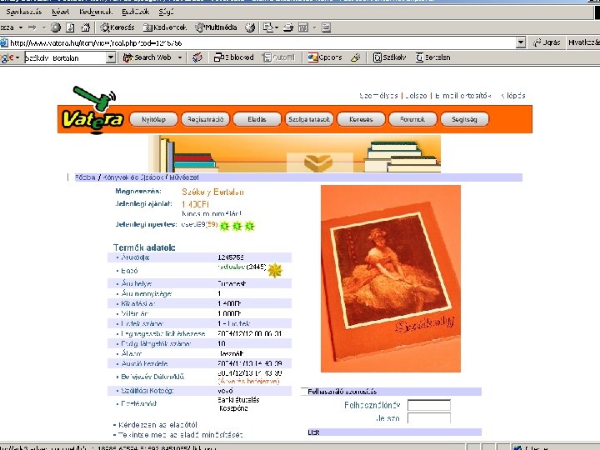Open the Forward history dropdown arrow

click(x=43, y=27)
